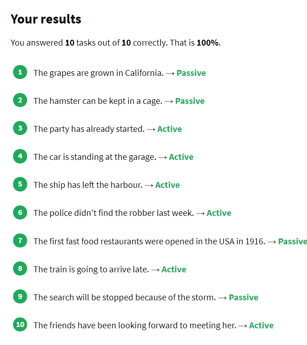Click the Passive answer for the grapes sentence
Viewport: 307px width, 345px height.
(191, 73)
